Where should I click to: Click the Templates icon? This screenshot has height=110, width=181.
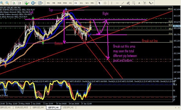pos(40,3)
